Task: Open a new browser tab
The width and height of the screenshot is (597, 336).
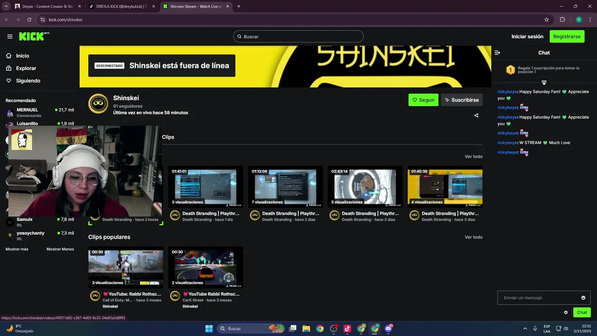Action: 238,7
